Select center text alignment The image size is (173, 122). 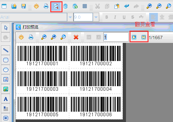[x=162, y=17]
